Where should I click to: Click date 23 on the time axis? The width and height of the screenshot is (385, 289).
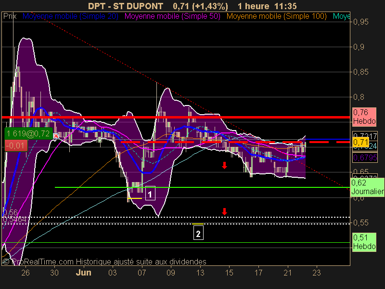point(317,273)
